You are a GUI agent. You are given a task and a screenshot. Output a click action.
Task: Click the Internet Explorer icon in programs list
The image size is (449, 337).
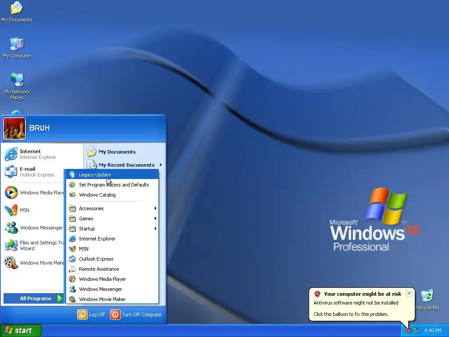point(72,239)
